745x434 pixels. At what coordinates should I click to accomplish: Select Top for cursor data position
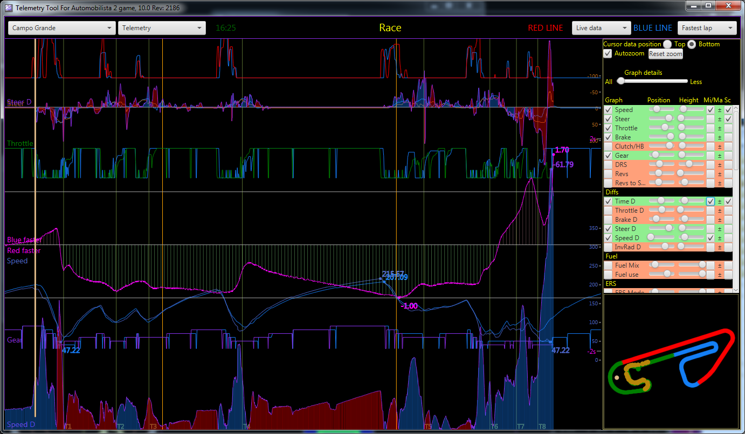(x=667, y=44)
